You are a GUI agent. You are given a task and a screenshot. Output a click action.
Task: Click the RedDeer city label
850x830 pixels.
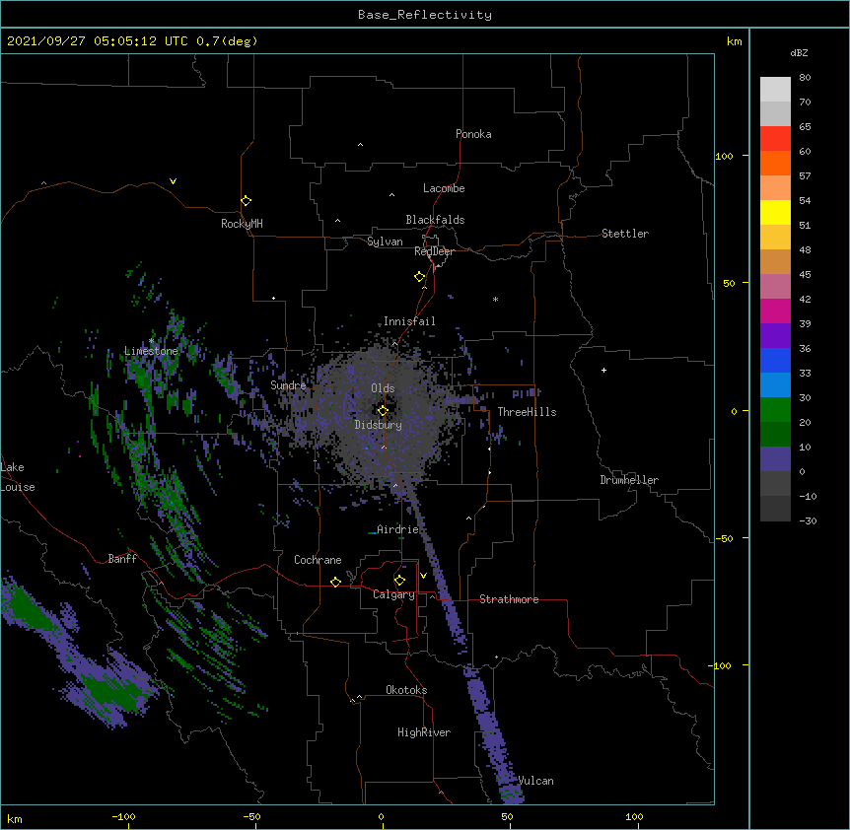point(434,251)
